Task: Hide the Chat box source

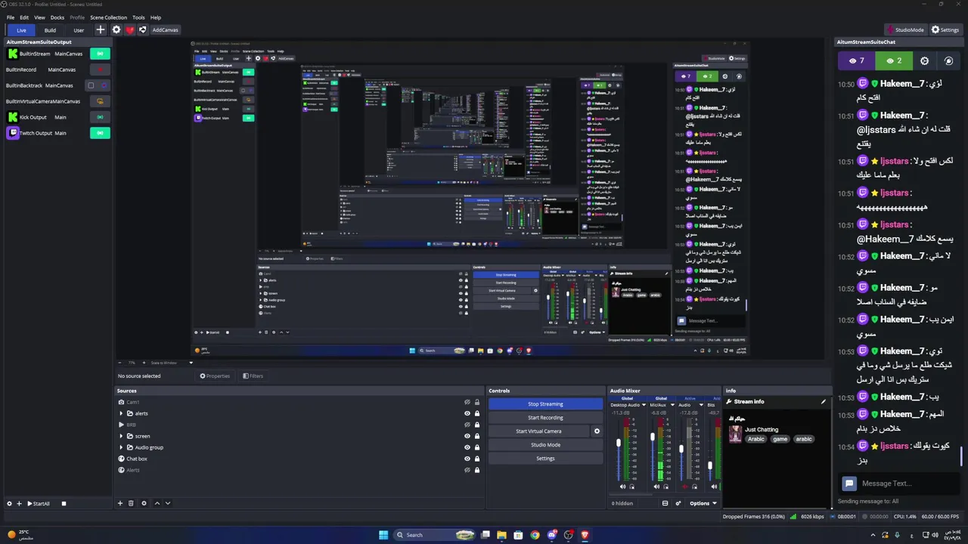Action: pyautogui.click(x=467, y=459)
